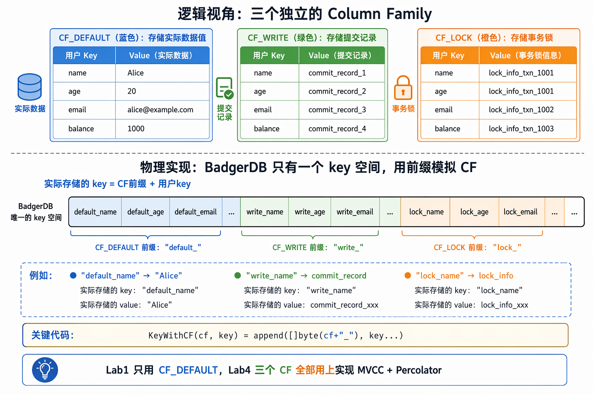593x395 pixels.
Task: Select the CF_DEFAULT panel title
Action: (x=132, y=38)
